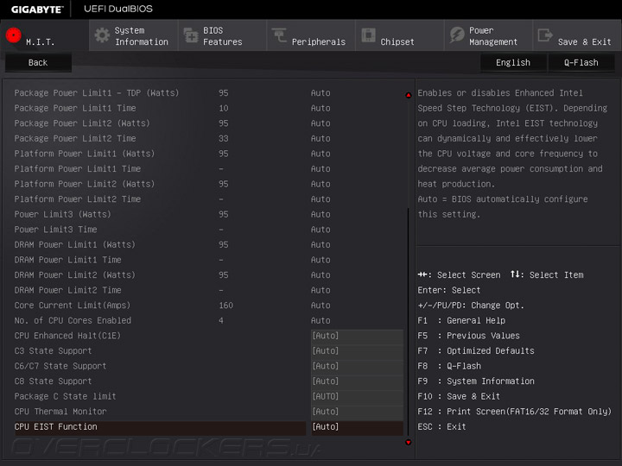Click the BIOS Features icon
This screenshot has width=622, height=466.
(190, 35)
